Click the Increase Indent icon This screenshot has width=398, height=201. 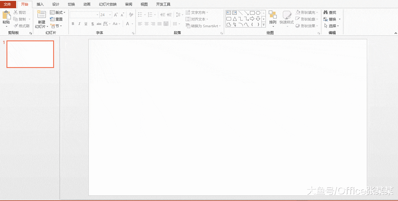coord(169,15)
